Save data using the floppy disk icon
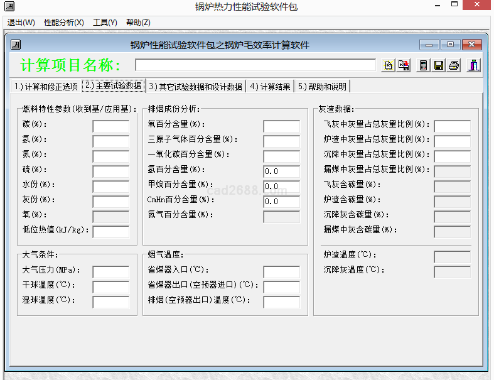 pyautogui.click(x=439, y=65)
